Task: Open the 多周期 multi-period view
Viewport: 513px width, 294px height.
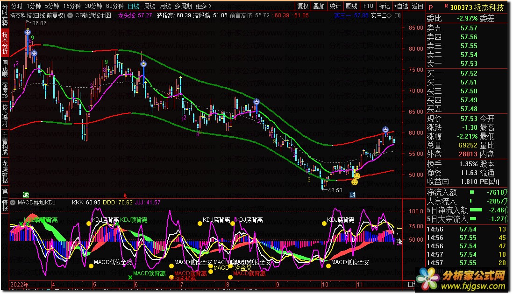Action: point(183,6)
